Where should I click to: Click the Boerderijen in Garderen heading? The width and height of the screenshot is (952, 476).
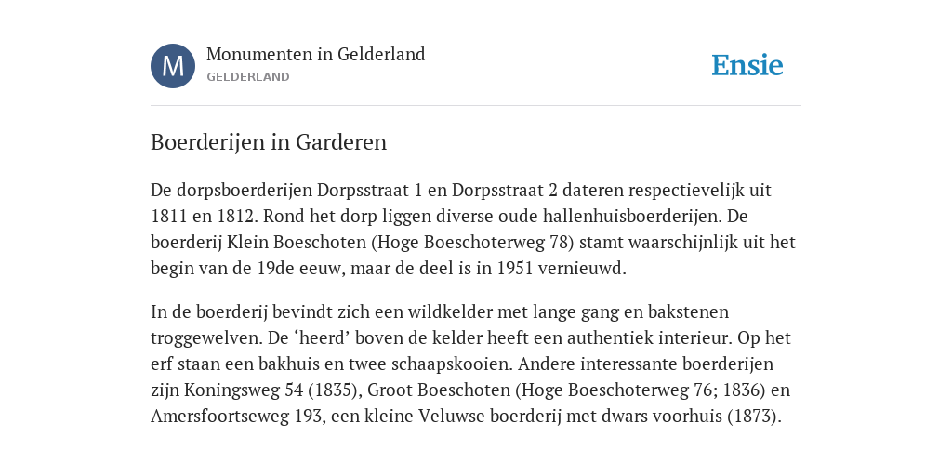(x=269, y=142)
